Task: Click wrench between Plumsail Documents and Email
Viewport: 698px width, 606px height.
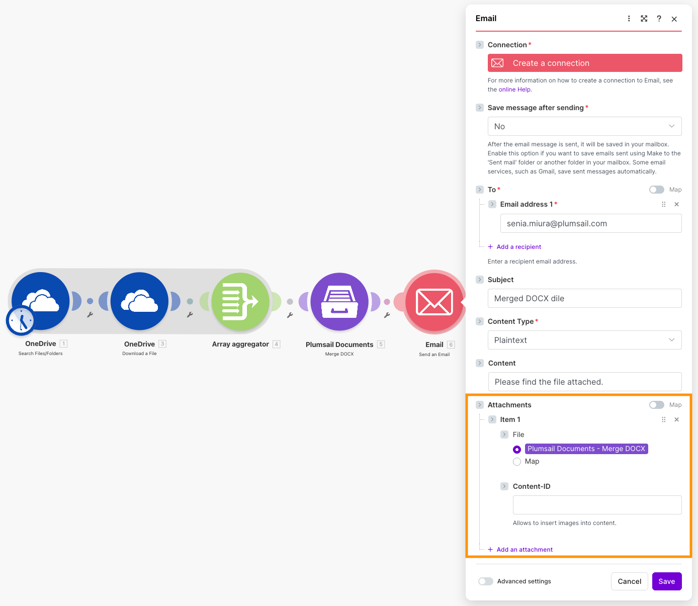Action: (x=387, y=315)
